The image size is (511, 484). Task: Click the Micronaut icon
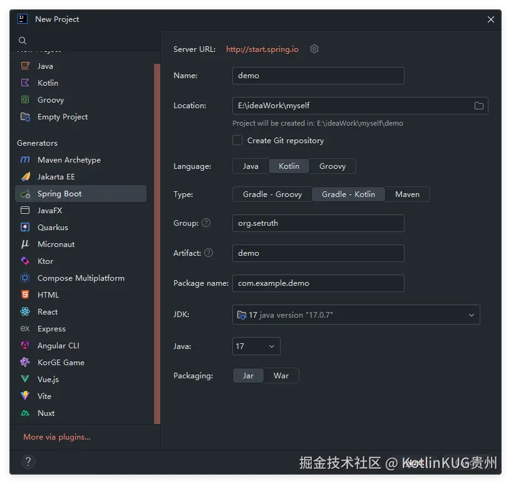click(25, 244)
